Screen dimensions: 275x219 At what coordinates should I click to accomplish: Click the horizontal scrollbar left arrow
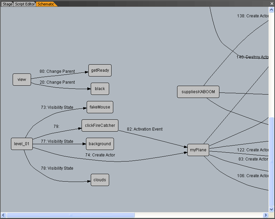pos(3,215)
